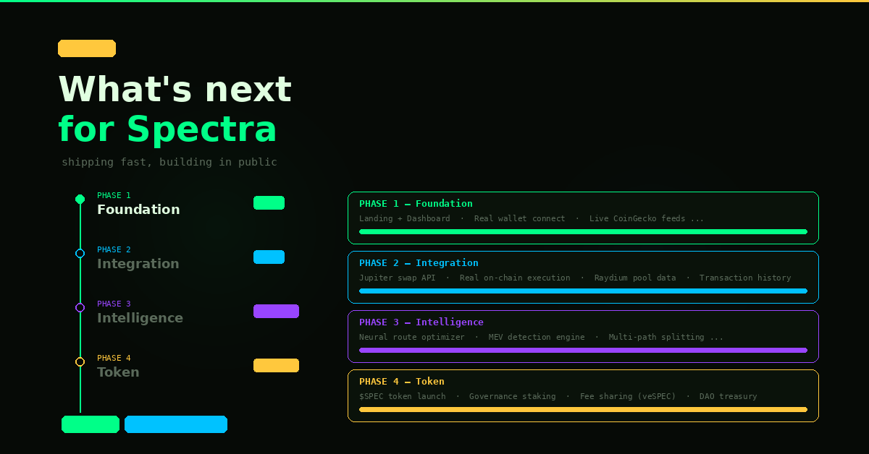
Task: Click the green progress bar in Foundation card
Action: 583,232
